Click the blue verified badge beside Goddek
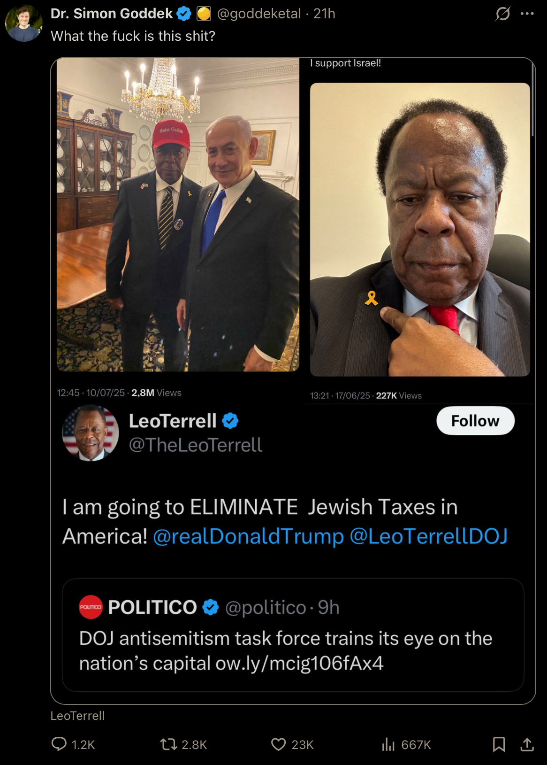The image size is (547, 765). [x=184, y=14]
